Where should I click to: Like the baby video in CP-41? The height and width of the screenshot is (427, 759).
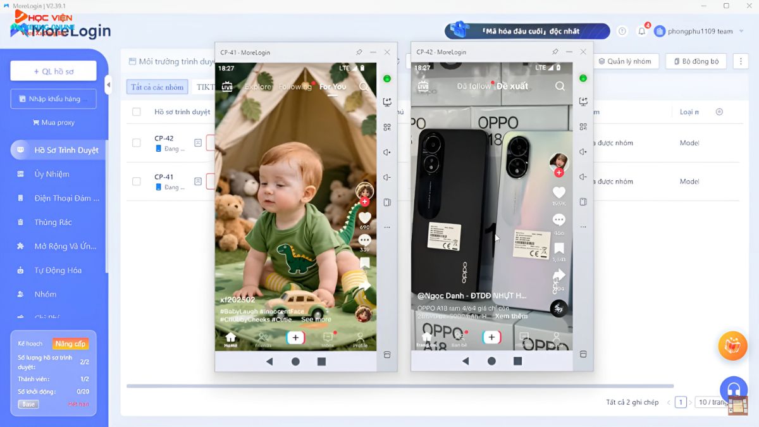click(364, 218)
